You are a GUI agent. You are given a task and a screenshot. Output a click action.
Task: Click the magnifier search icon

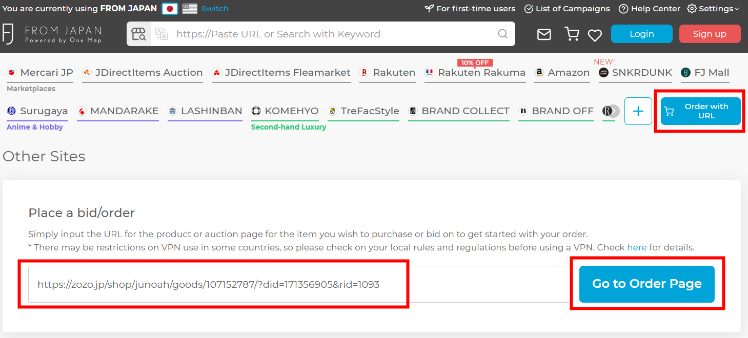(503, 34)
